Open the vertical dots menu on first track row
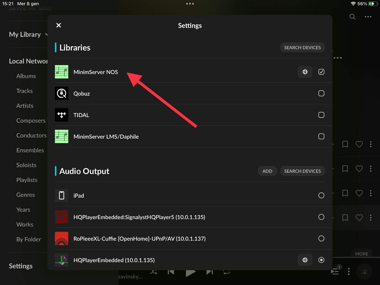Image resolution: width=380 pixels, height=285 pixels. [x=370, y=144]
